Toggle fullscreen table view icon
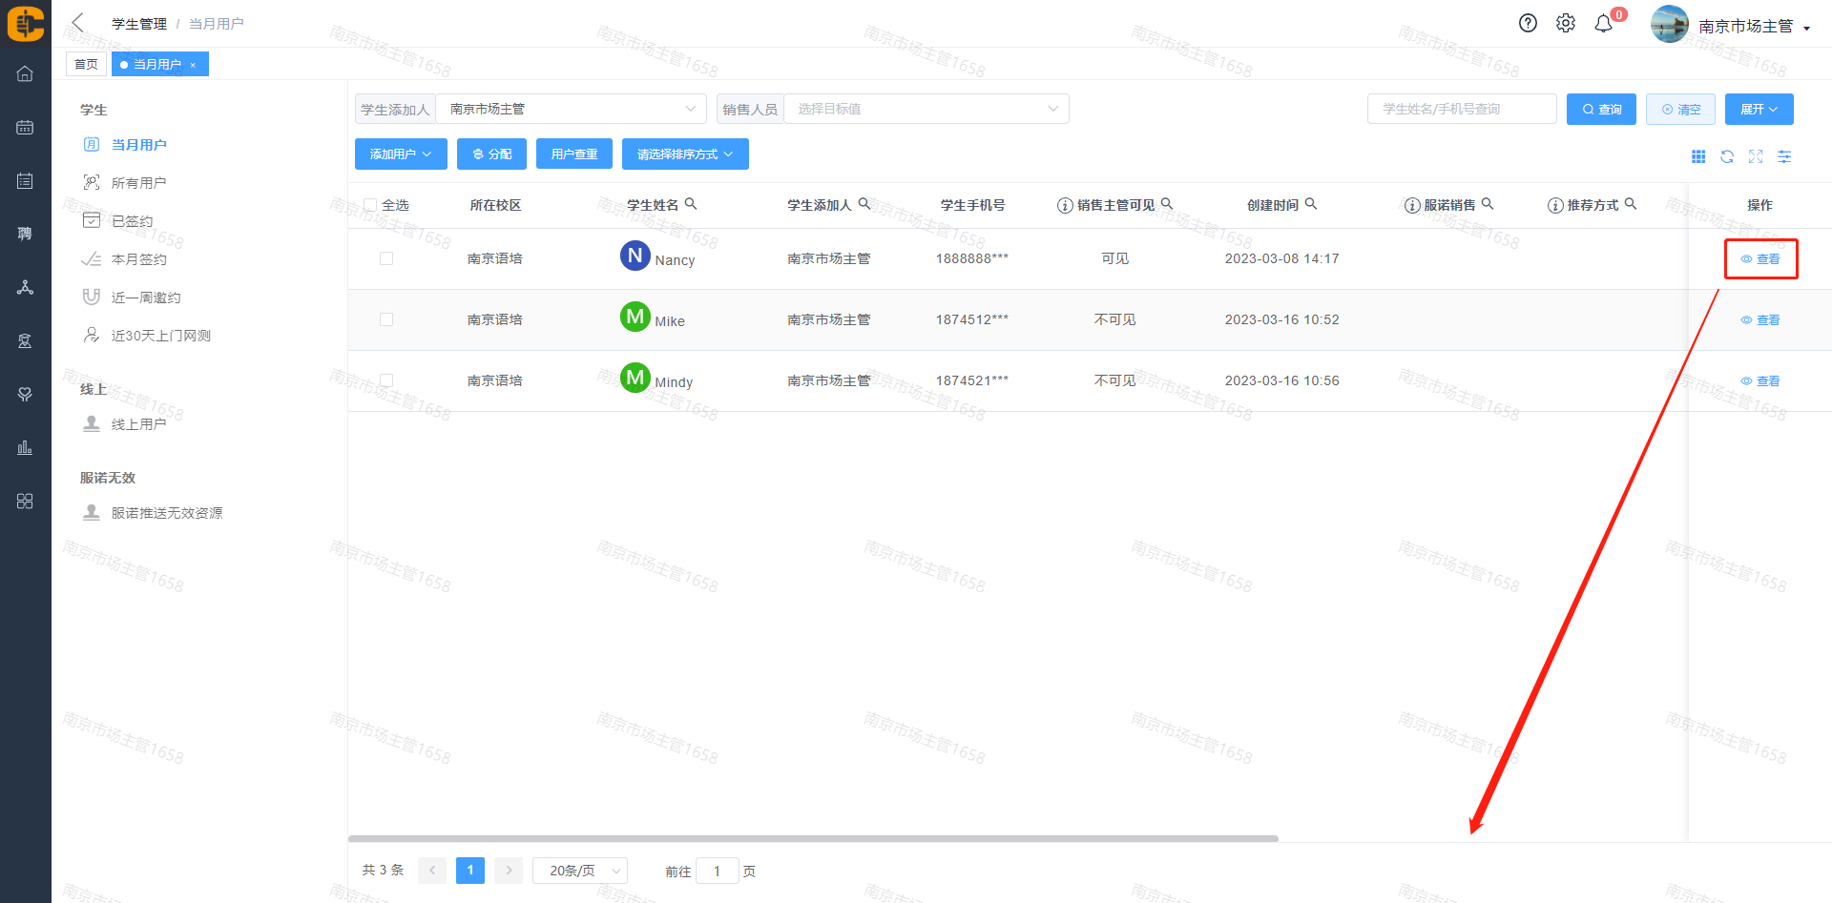1832x903 pixels. (x=1756, y=156)
